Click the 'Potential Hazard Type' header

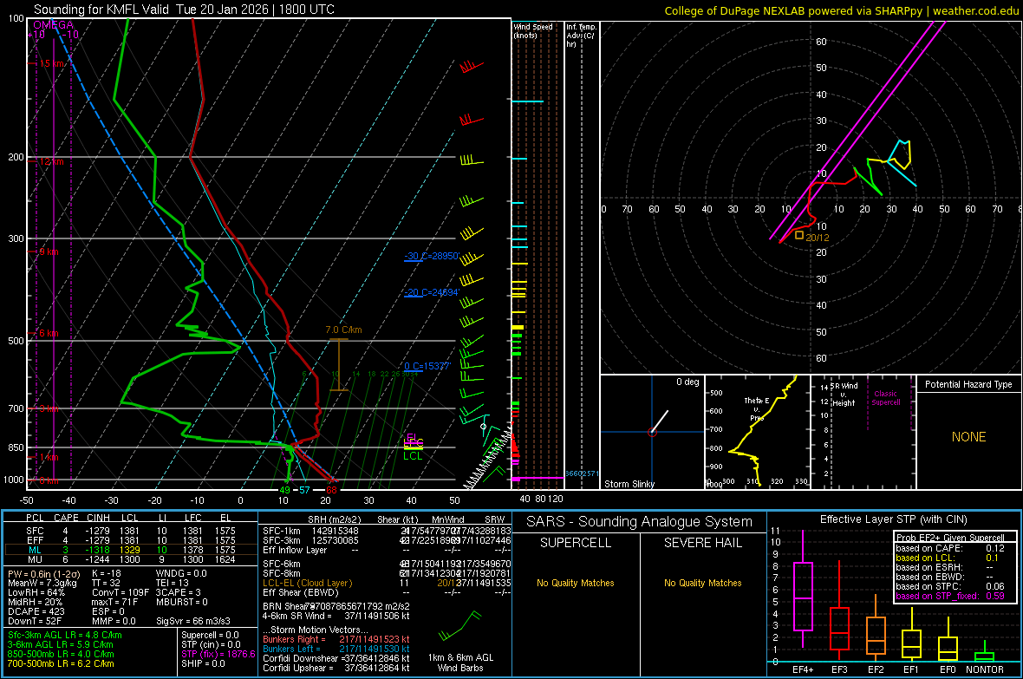(968, 384)
